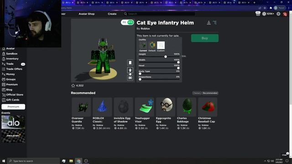The width and height of the screenshot is (292, 164).
Task: Select the Default outfit thumbnail
Action: 152,46
